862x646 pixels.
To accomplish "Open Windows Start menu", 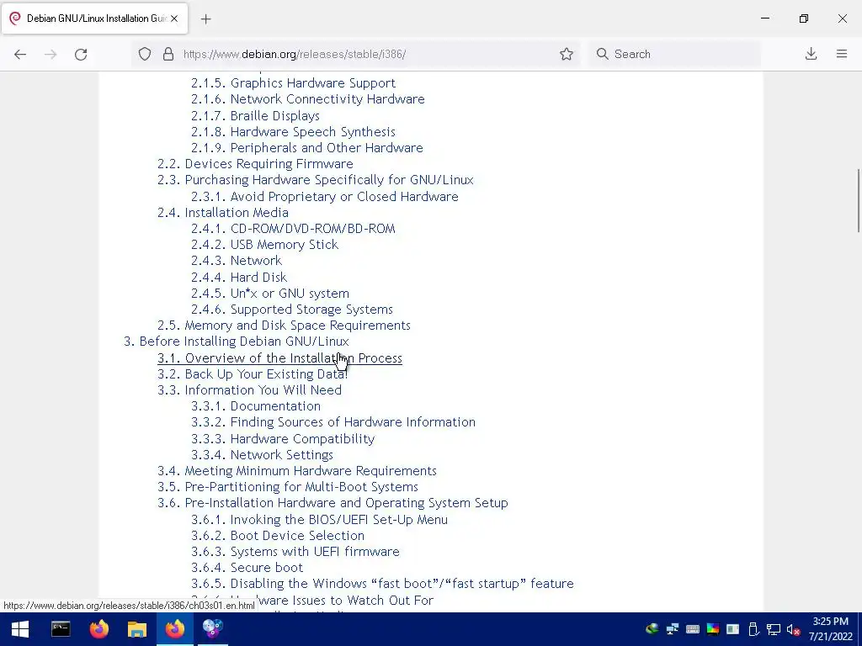I will [x=20, y=629].
